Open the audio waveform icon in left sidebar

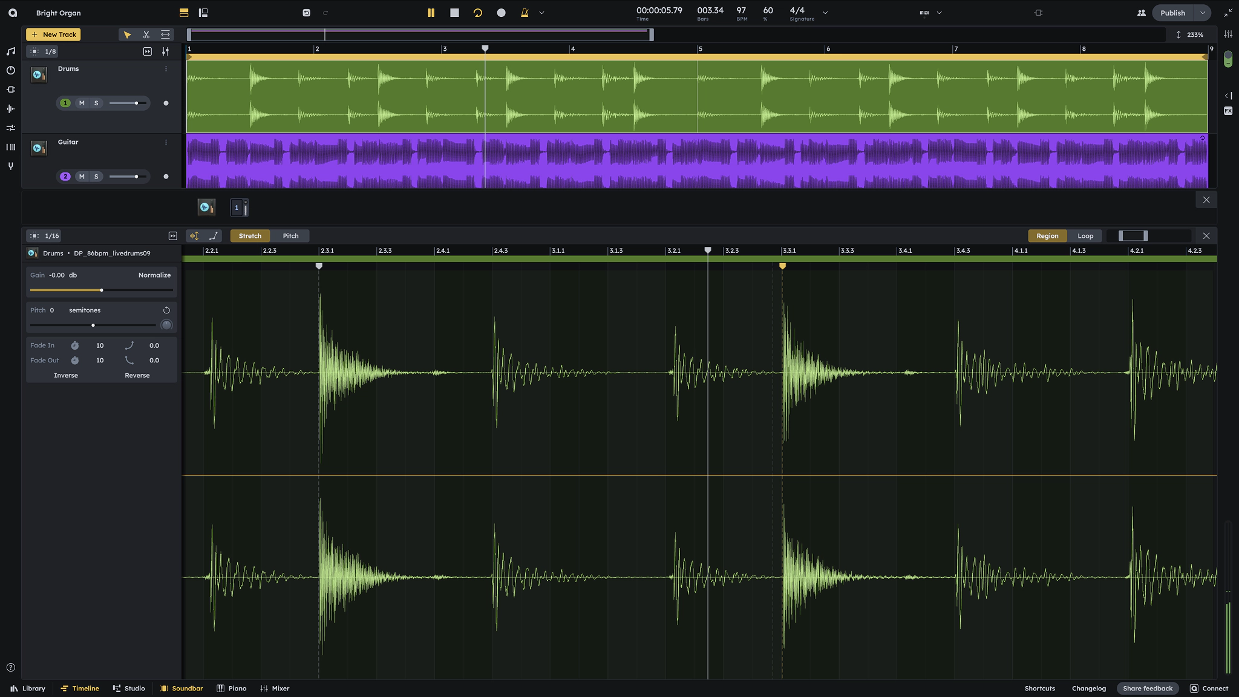pyautogui.click(x=10, y=109)
